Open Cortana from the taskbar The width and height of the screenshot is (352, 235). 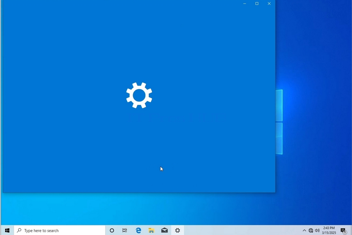pyautogui.click(x=112, y=230)
